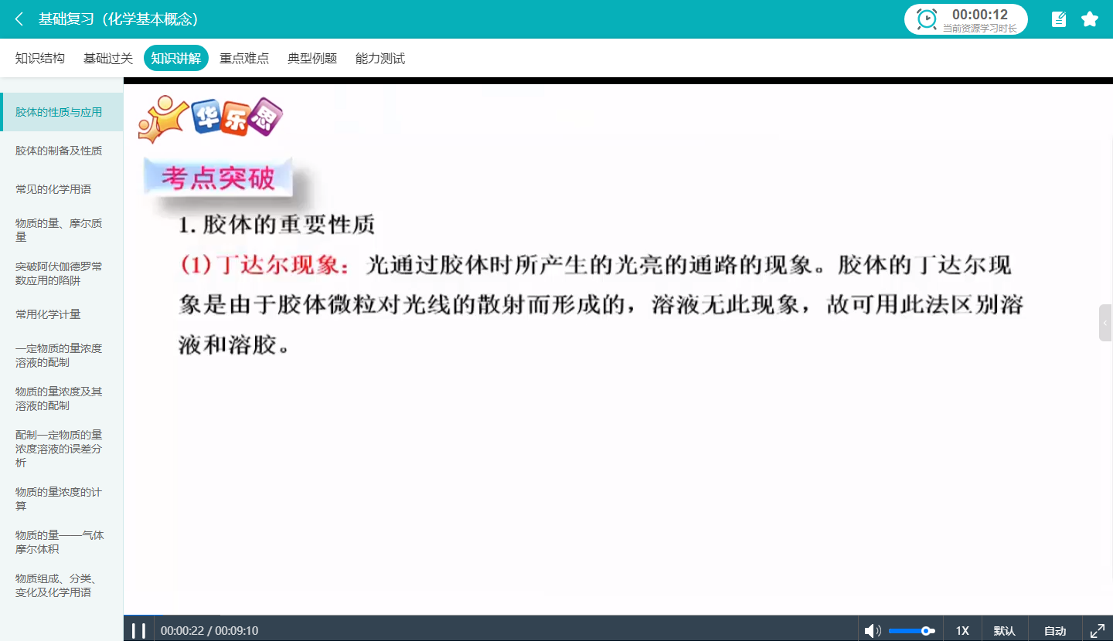Click the alarm clock study timer icon
1113x641 pixels.
[927, 19]
